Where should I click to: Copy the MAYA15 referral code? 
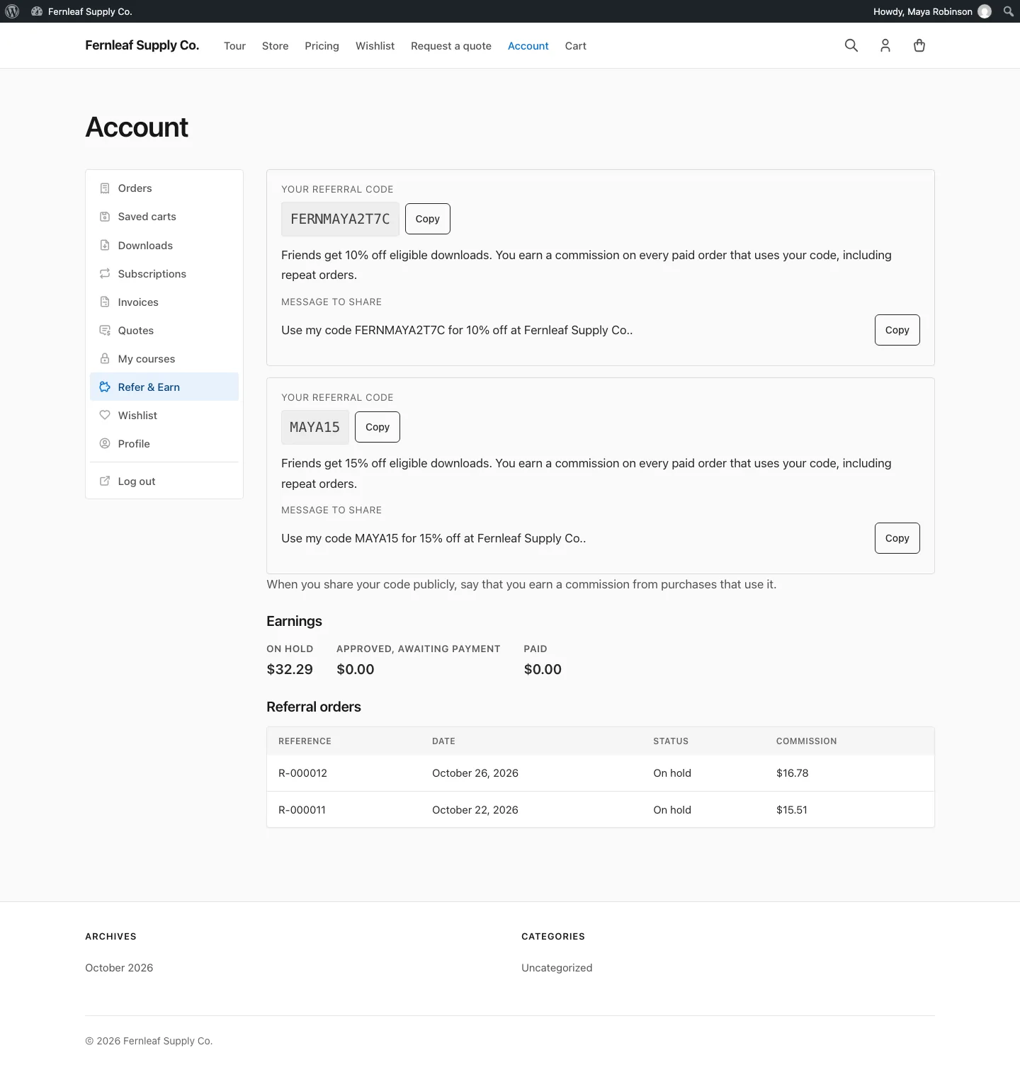pos(378,427)
